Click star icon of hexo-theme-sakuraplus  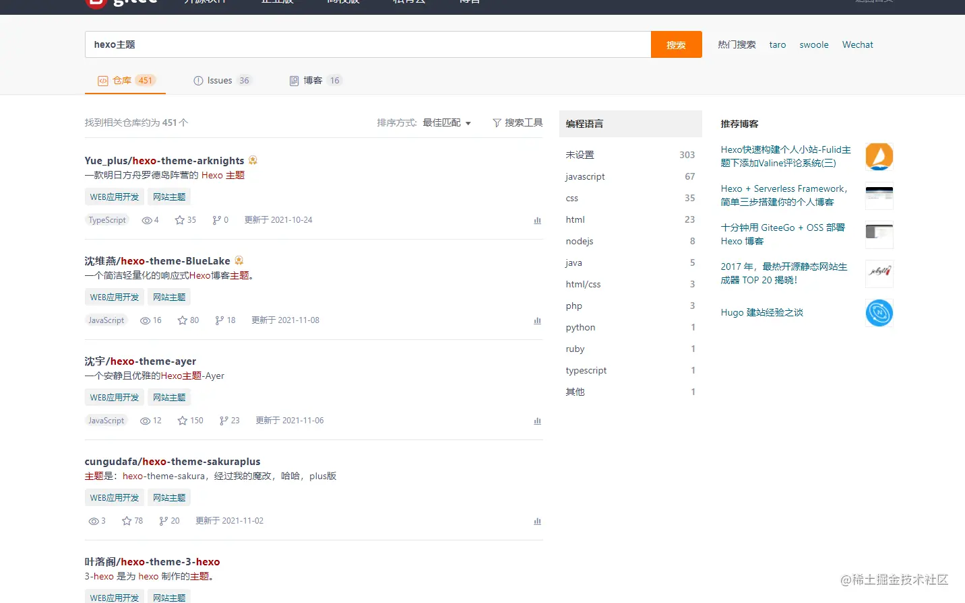[x=127, y=521]
